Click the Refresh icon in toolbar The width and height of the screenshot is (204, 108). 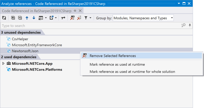click(4, 18)
